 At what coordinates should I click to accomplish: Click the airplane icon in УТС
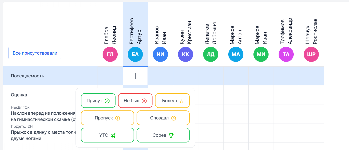coord(113,135)
